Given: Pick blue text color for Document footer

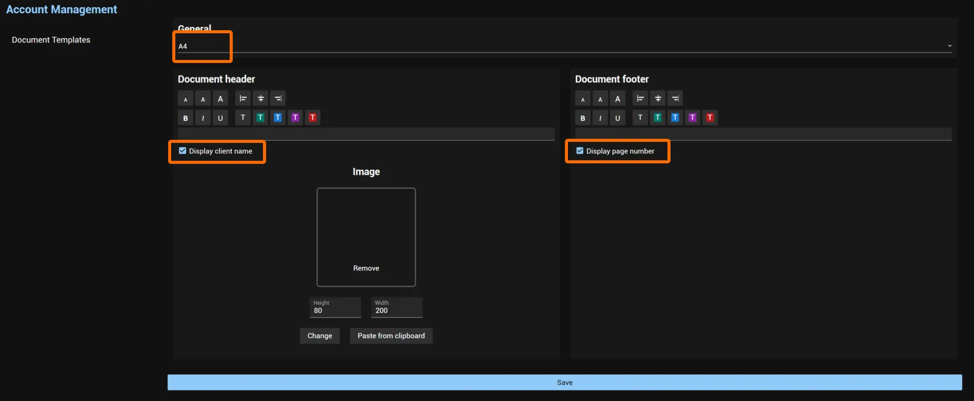Looking at the screenshot, I should (x=675, y=117).
